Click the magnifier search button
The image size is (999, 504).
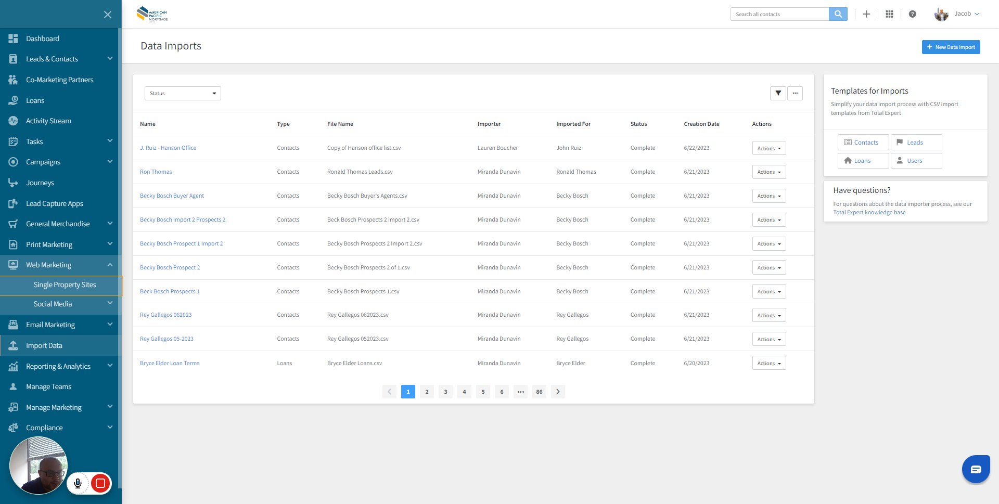click(x=838, y=14)
